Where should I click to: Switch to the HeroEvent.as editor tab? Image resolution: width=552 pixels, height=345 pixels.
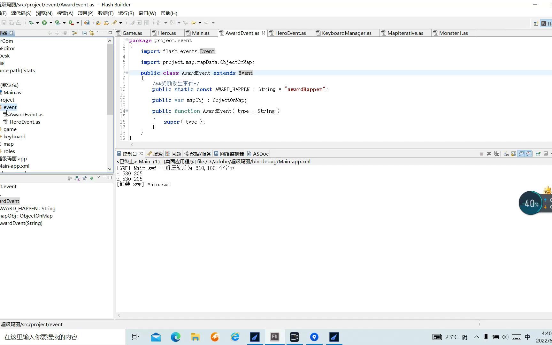[290, 33]
